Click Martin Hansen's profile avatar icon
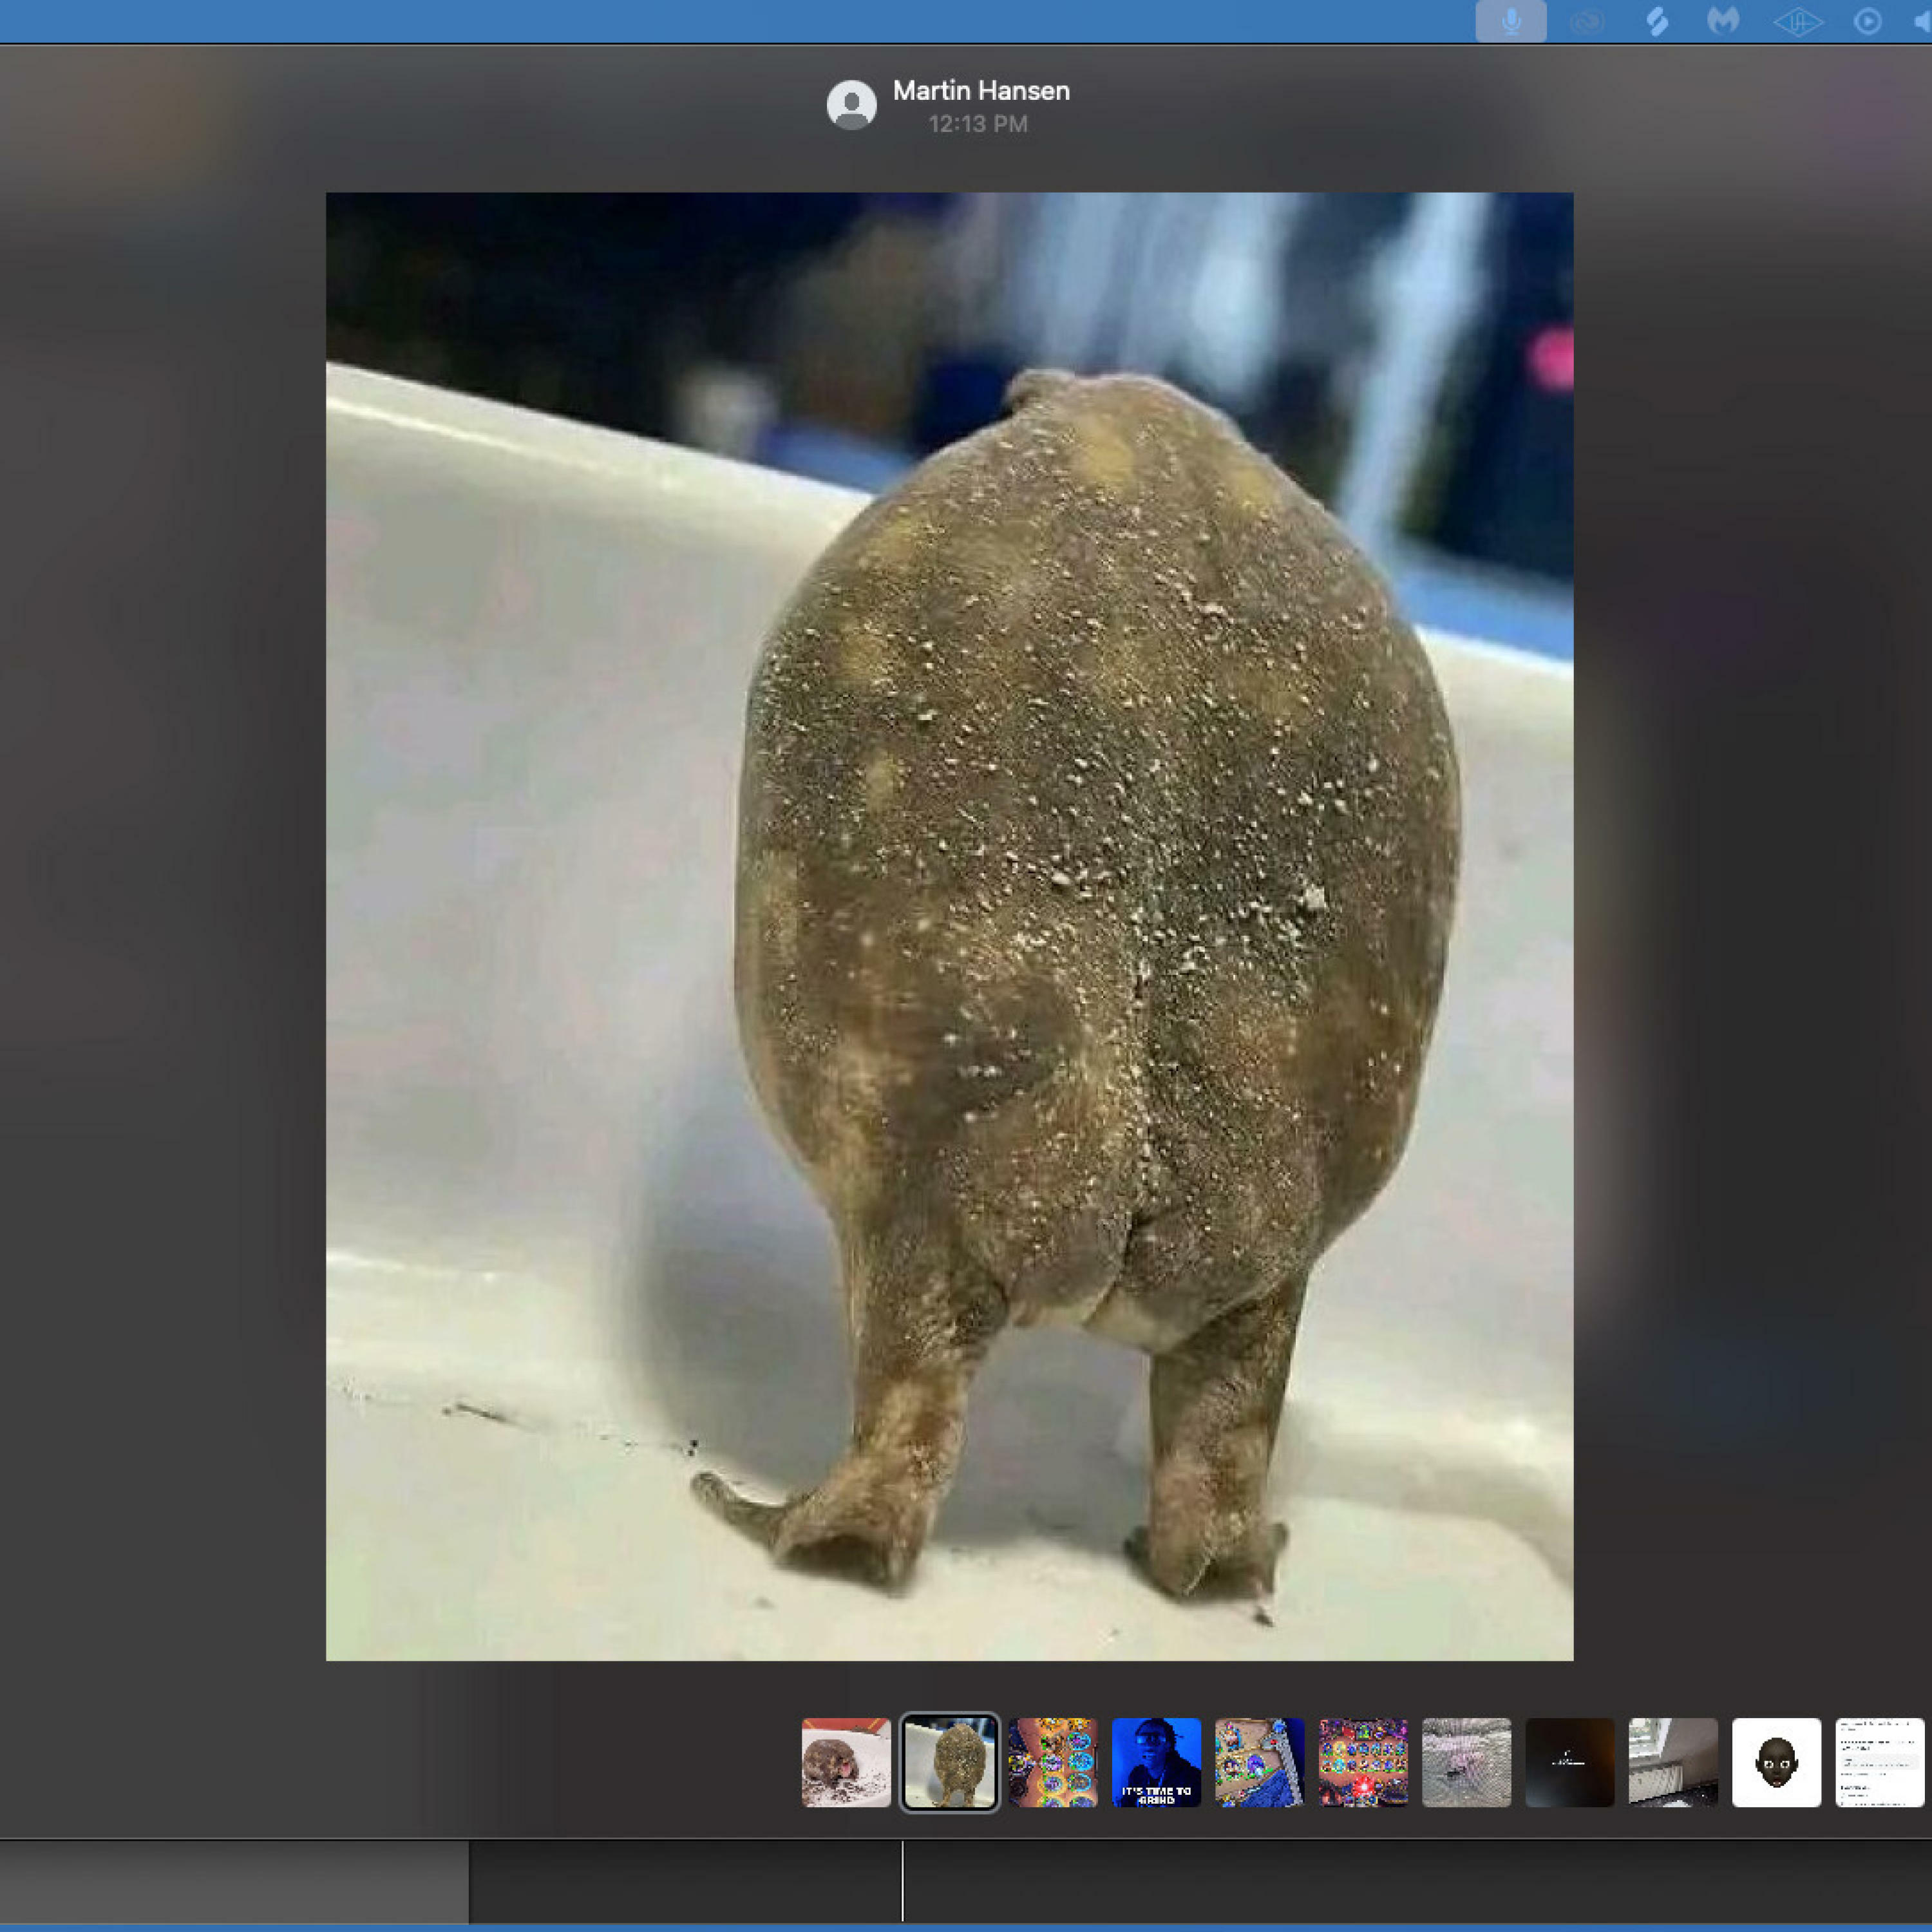1932x1932 pixels. [851, 105]
